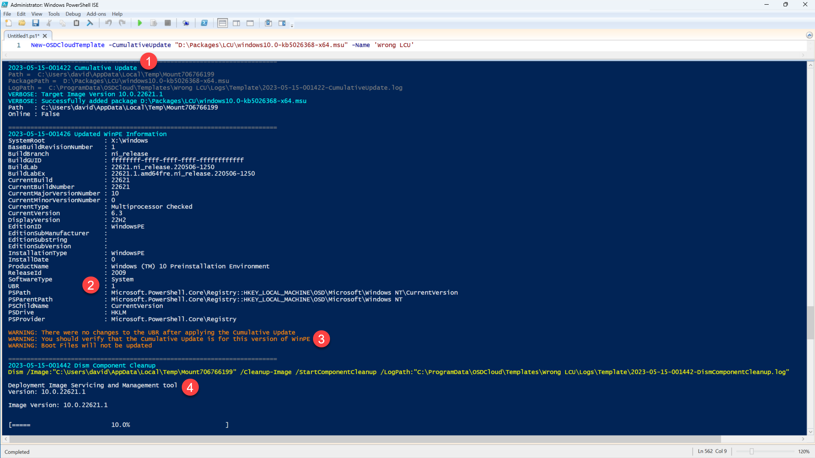This screenshot has height=458, width=815.
Task: Open a script with the folder icon
Action: coord(22,23)
